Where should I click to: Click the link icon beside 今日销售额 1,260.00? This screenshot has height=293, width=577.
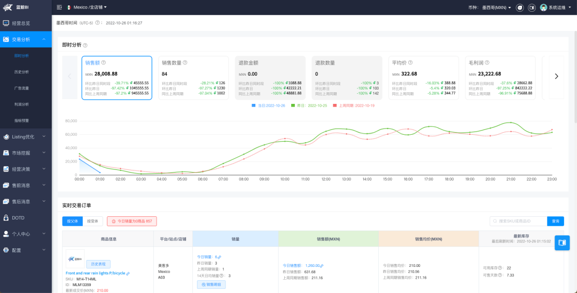pyautogui.click(x=322, y=265)
